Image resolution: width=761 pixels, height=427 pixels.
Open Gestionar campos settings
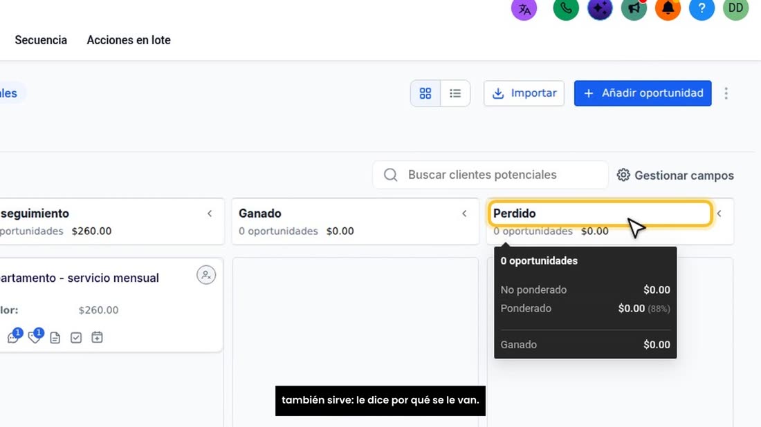tap(675, 175)
